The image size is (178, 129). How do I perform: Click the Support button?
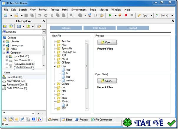pos(133,28)
